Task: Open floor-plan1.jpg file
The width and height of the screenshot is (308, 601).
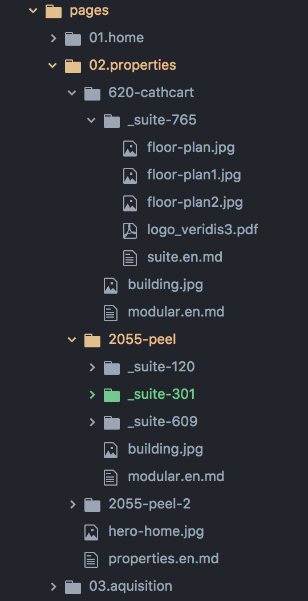Action: pyautogui.click(x=194, y=175)
